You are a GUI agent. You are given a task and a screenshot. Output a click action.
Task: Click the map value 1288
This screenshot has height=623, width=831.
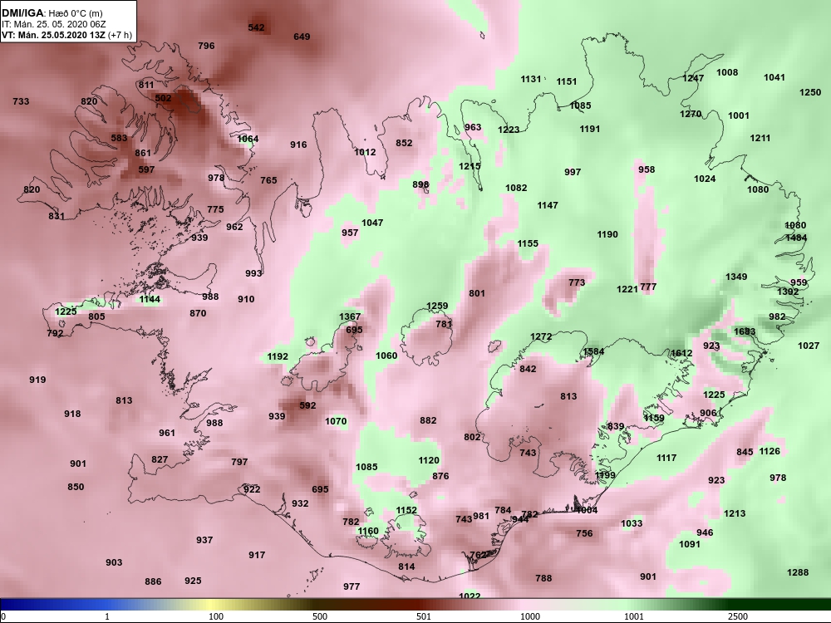point(798,572)
